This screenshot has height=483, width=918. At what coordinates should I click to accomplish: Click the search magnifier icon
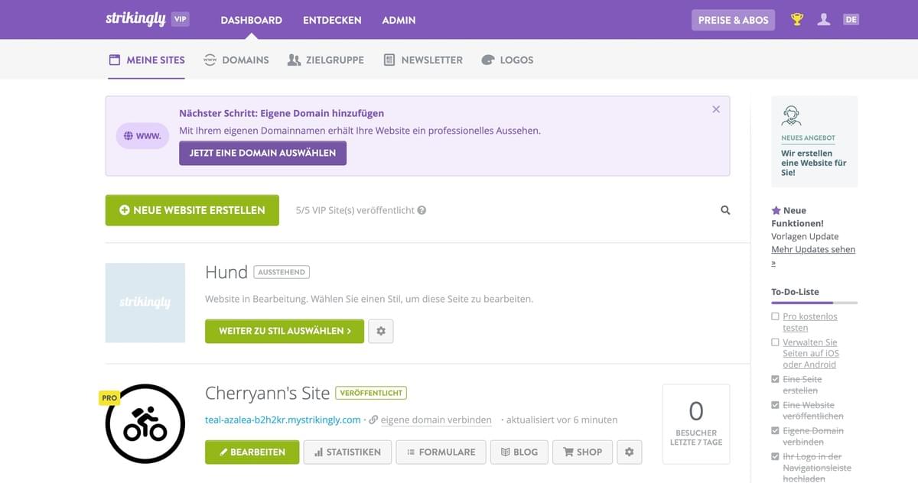[725, 210]
